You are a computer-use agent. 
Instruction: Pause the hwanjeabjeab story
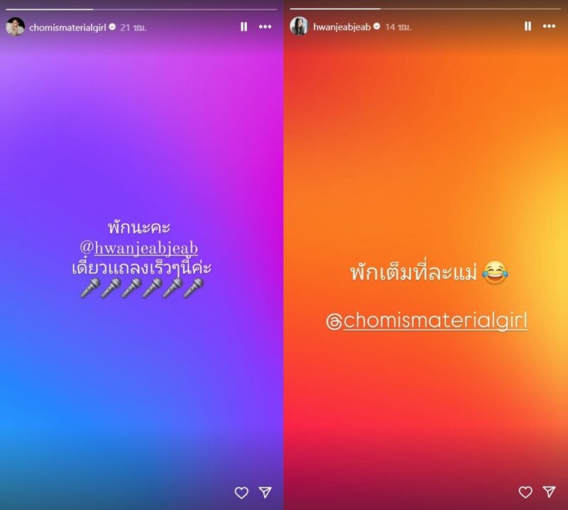tap(528, 26)
